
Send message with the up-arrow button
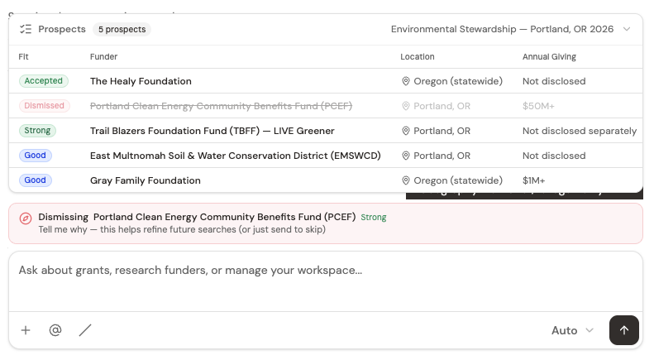click(x=624, y=330)
